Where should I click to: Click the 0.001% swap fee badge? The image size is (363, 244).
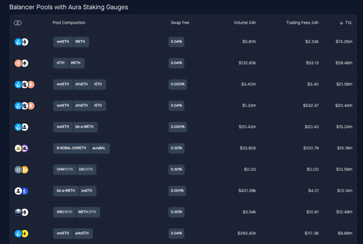click(x=177, y=191)
